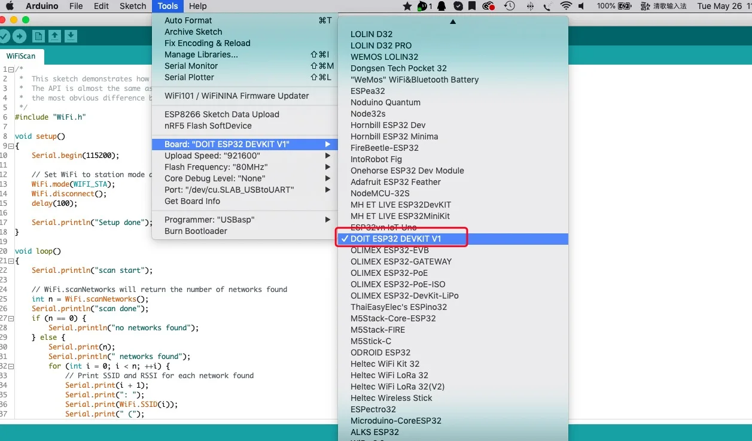Open the Sketch menu in menu bar
Viewport: 752px width, 441px height.
pos(133,6)
